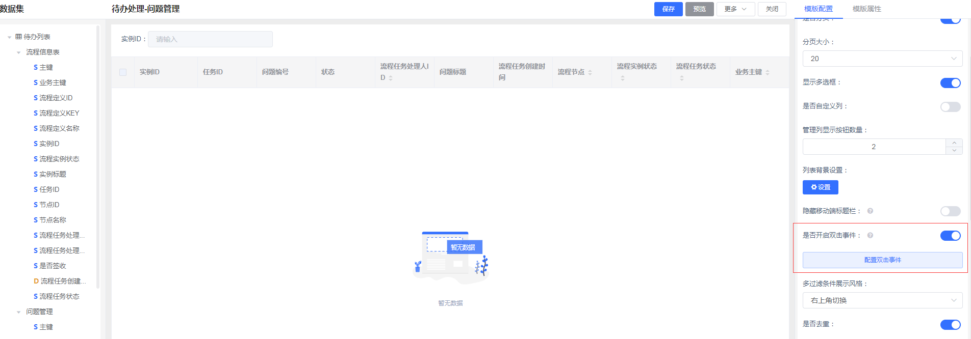Click sort icon on 流程节点 column
Screen dimensions: 971x339
point(590,72)
